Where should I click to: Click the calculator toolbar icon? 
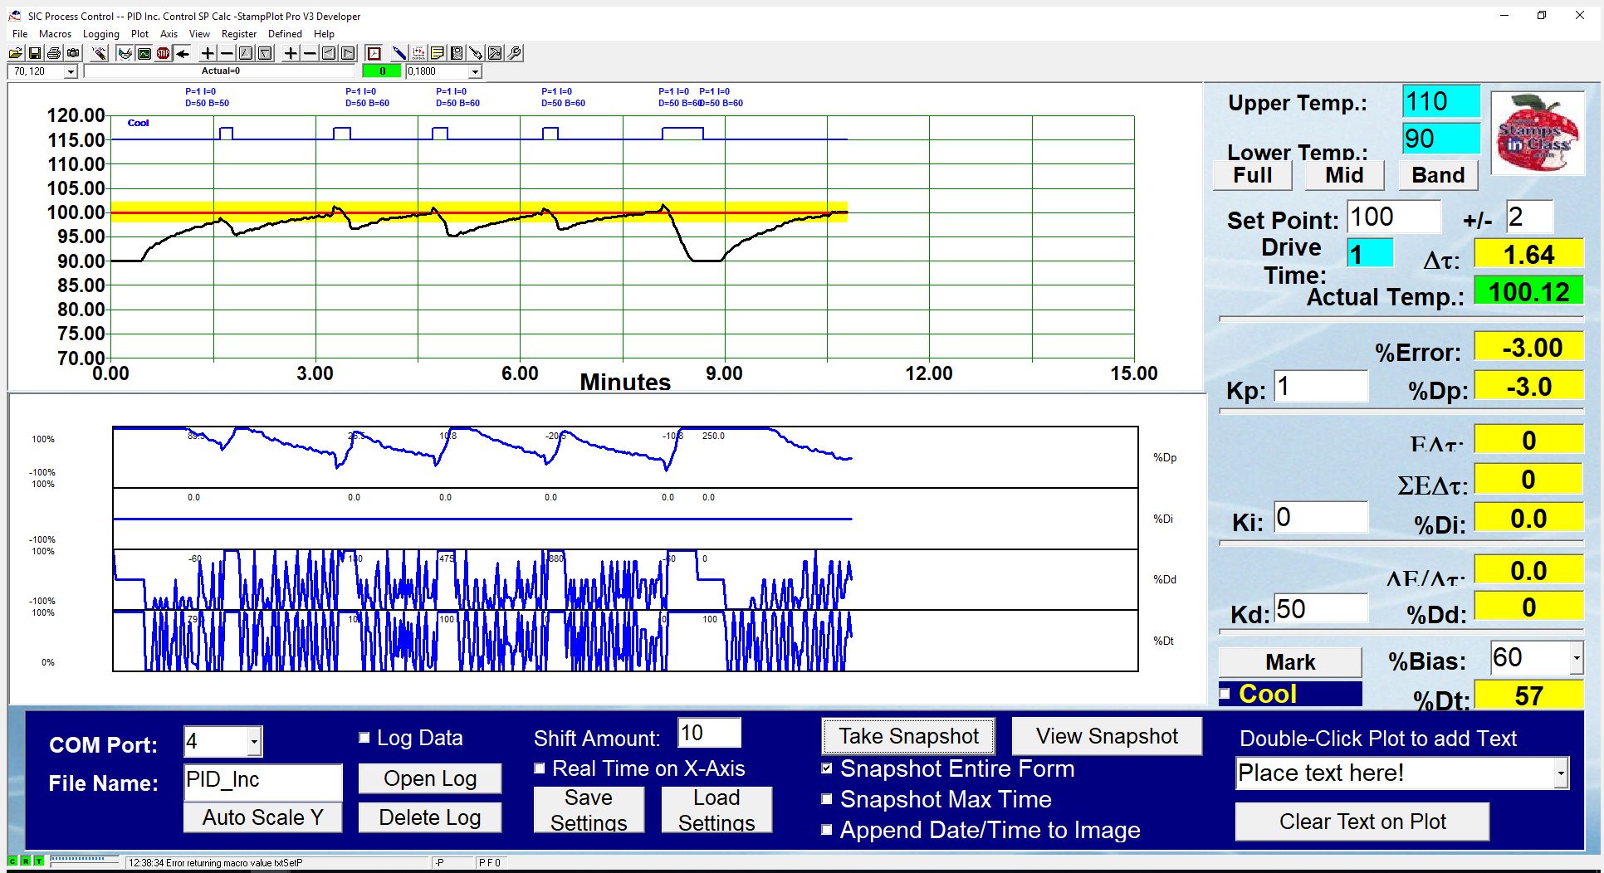click(x=457, y=53)
